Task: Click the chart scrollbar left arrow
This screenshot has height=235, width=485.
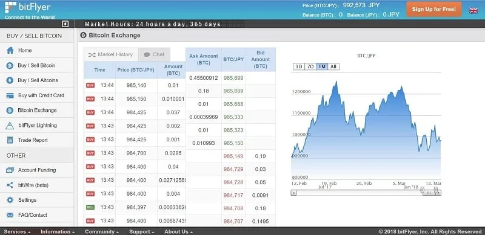Action: click(294, 193)
